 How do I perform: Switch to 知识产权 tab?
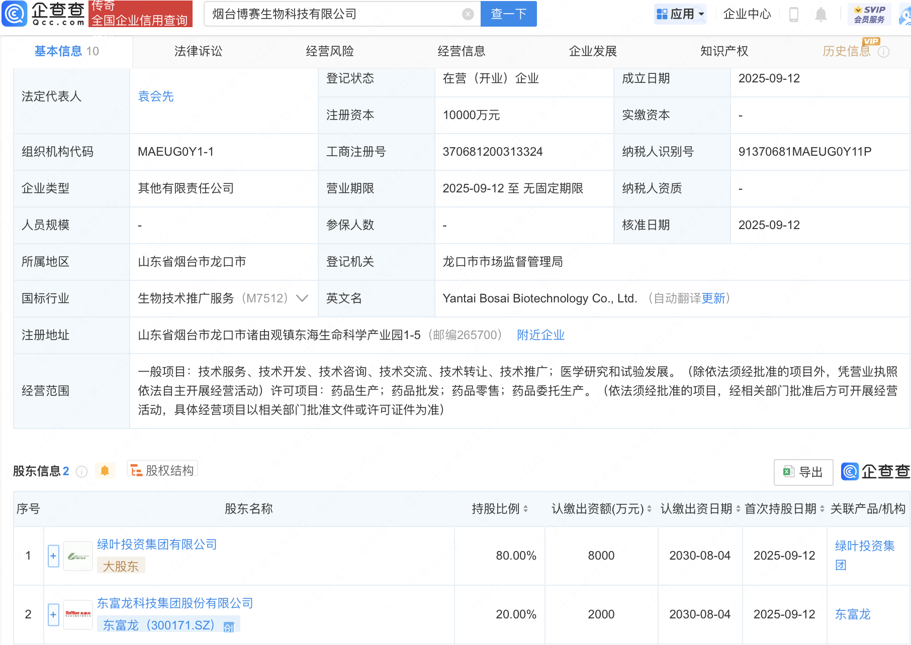click(724, 51)
